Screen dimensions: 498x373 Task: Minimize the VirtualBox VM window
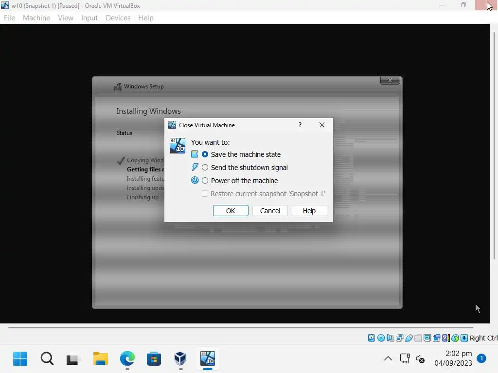442,5
